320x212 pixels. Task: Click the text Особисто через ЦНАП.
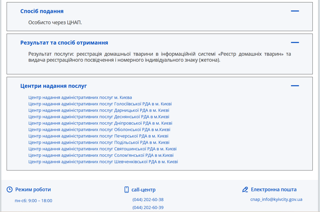55,22
